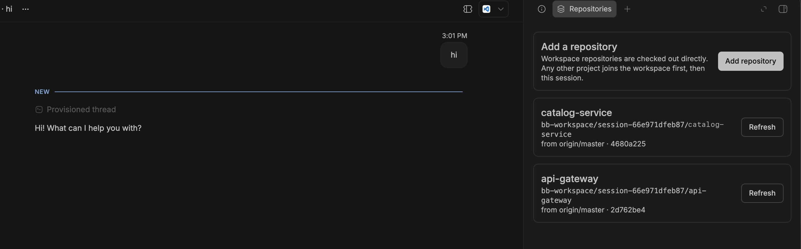This screenshot has height=249, width=801.
Task: Click the Add repository button
Action: click(750, 61)
